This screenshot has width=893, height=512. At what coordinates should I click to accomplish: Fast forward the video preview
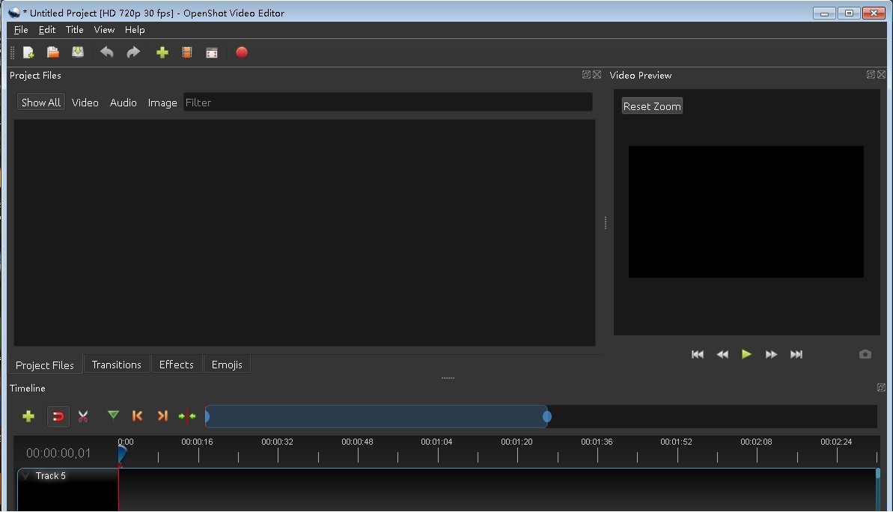point(771,354)
